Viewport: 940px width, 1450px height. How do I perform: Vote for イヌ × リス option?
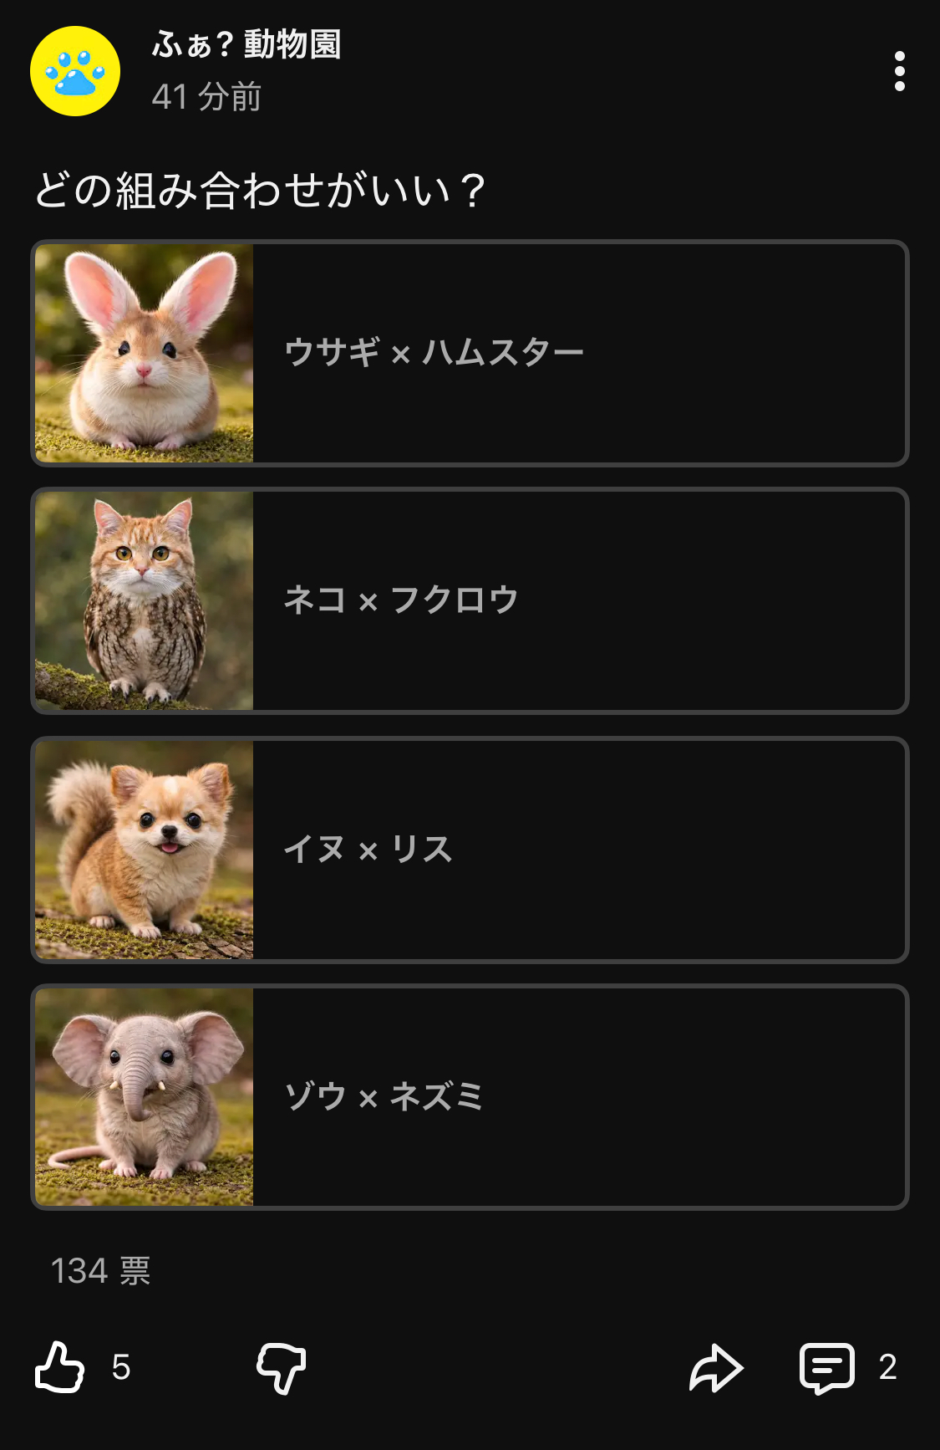tap(470, 850)
